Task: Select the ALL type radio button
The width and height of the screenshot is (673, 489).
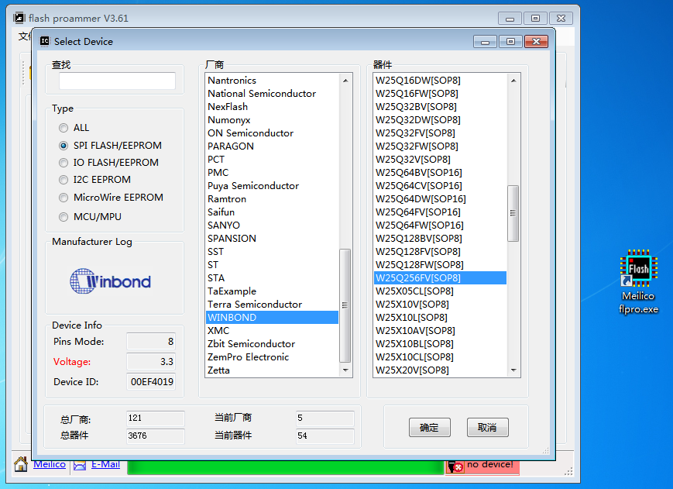Action: (x=64, y=128)
